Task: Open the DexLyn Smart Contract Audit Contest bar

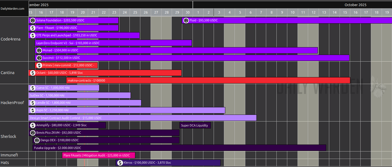Action: [x=142, y=118]
